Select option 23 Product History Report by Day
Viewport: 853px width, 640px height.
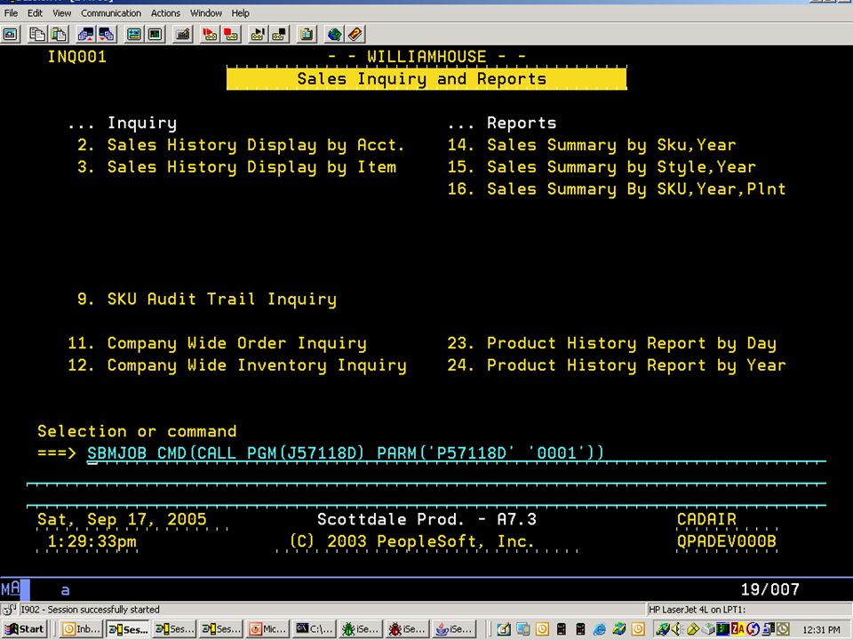click(611, 343)
